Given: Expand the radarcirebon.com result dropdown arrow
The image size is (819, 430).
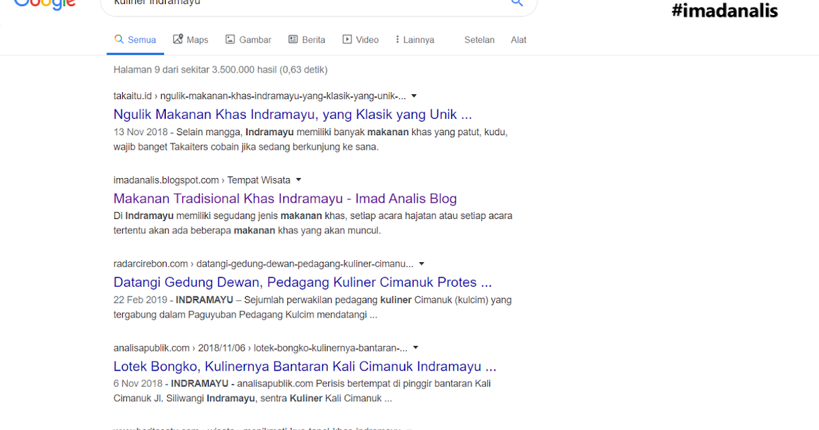Looking at the screenshot, I should 421,264.
